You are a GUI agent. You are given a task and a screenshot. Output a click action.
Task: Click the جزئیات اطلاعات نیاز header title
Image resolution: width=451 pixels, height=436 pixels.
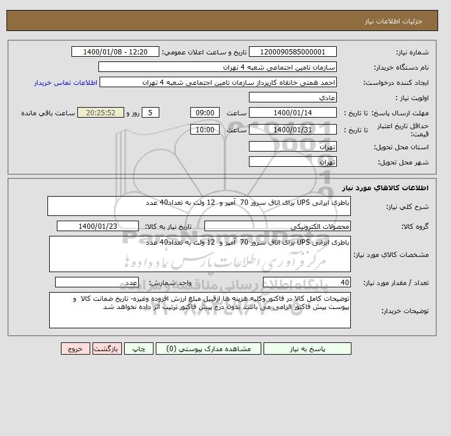pos(393,21)
